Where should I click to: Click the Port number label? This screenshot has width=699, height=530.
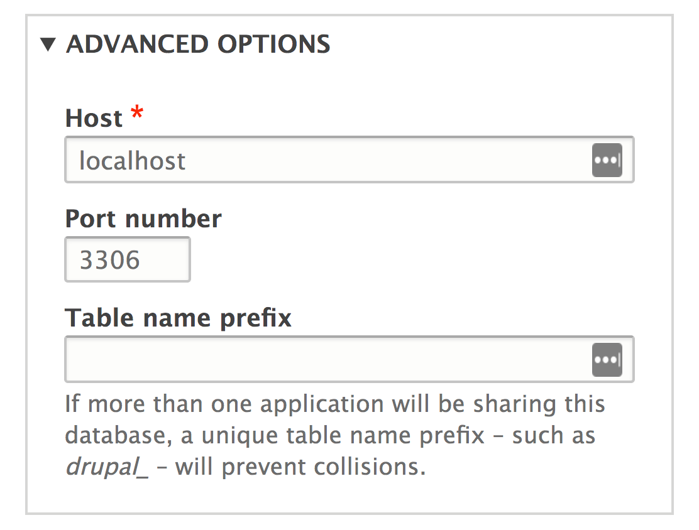coord(143,219)
